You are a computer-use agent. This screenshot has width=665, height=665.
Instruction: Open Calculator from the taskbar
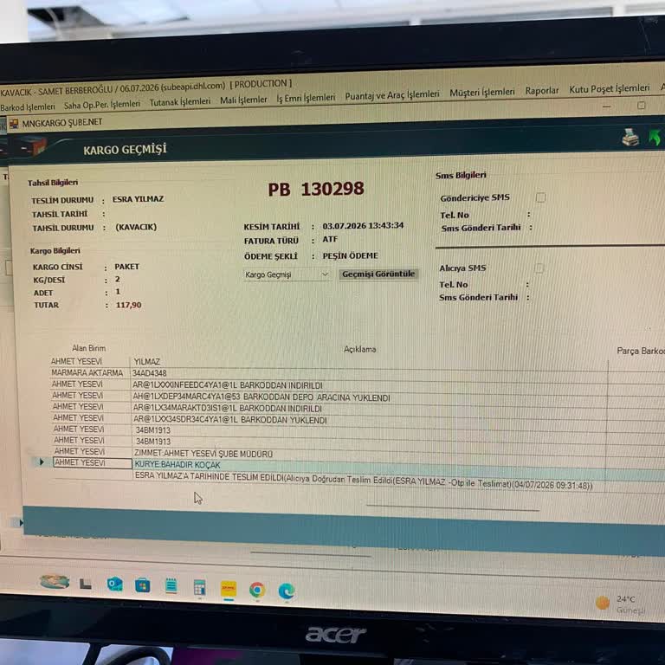[199, 588]
